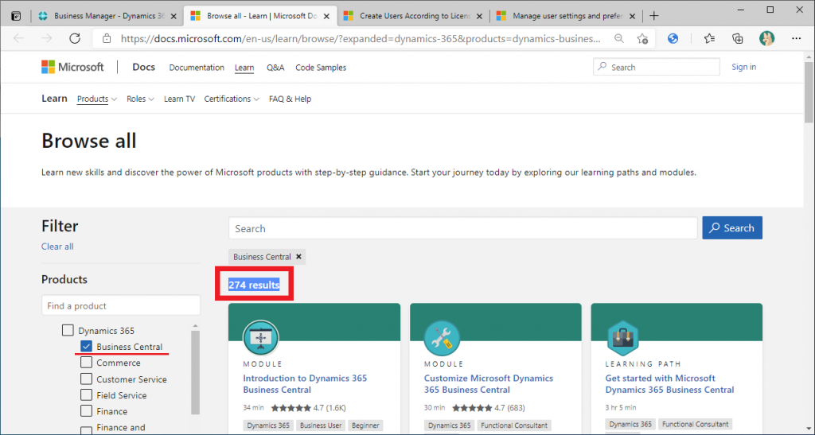The height and width of the screenshot is (435, 815).
Task: Open Introduction to Dynamics 365 Business Central
Action: click(x=305, y=384)
